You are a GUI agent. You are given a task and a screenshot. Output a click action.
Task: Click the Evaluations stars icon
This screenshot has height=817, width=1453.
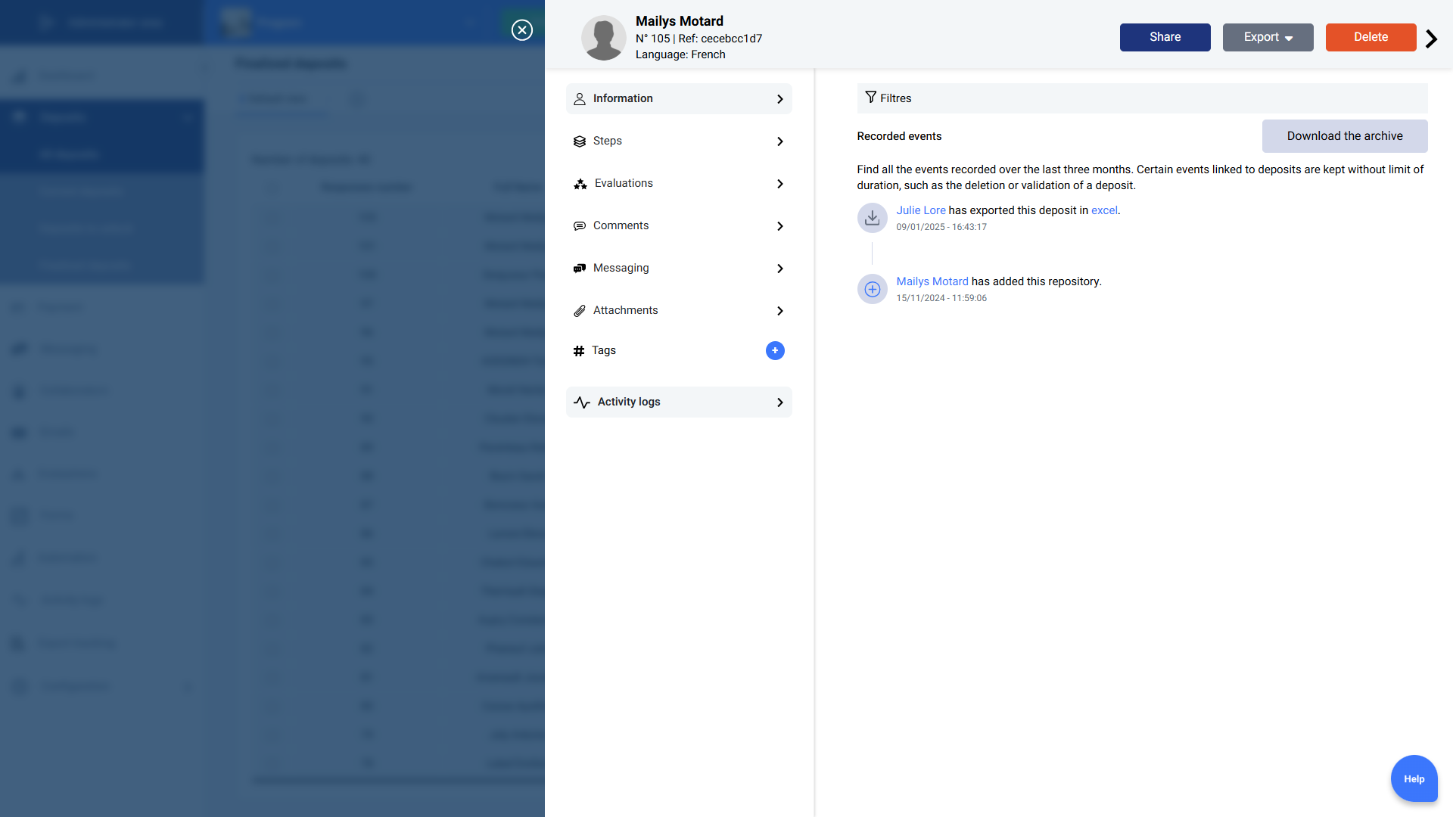pyautogui.click(x=580, y=184)
